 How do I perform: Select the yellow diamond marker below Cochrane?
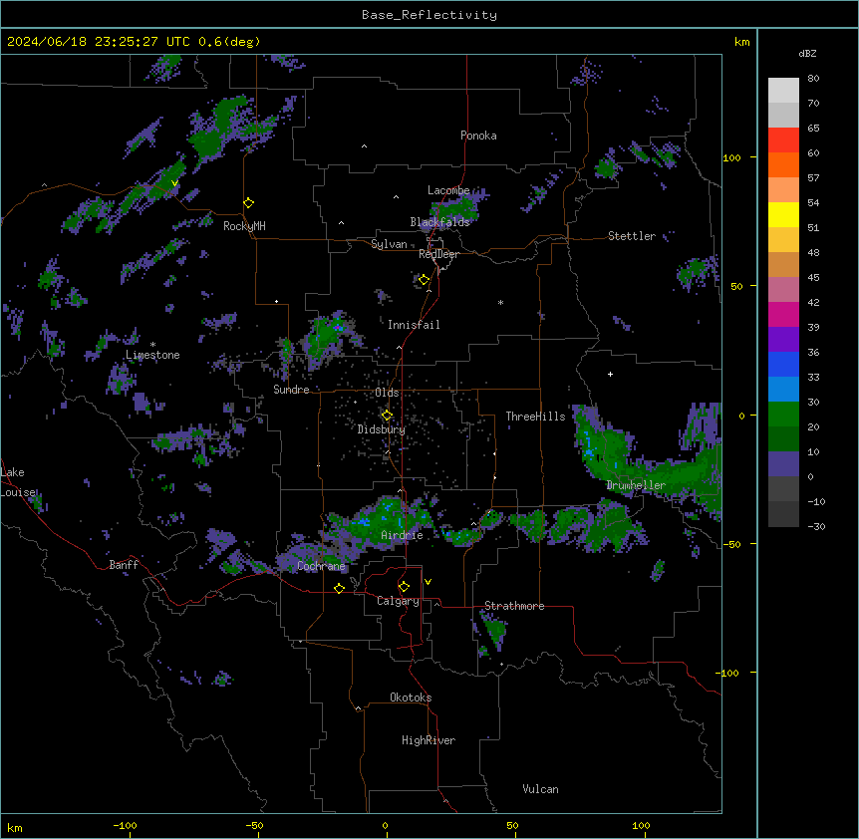pyautogui.click(x=339, y=588)
